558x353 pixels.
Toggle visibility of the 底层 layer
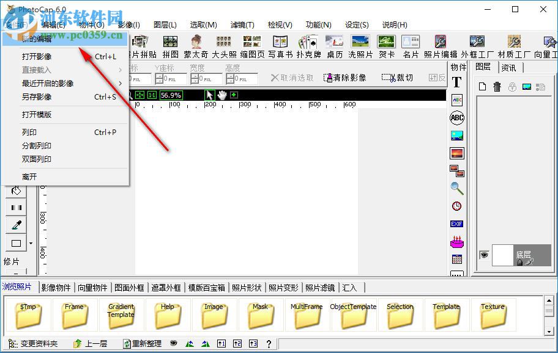point(483,256)
